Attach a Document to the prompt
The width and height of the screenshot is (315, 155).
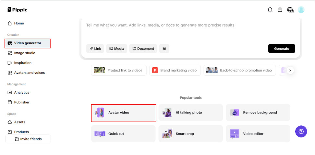(143, 48)
